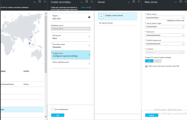Minimize the Server blade
This screenshot has height=120, width=187.
pyautogui.click(x=129, y=2)
